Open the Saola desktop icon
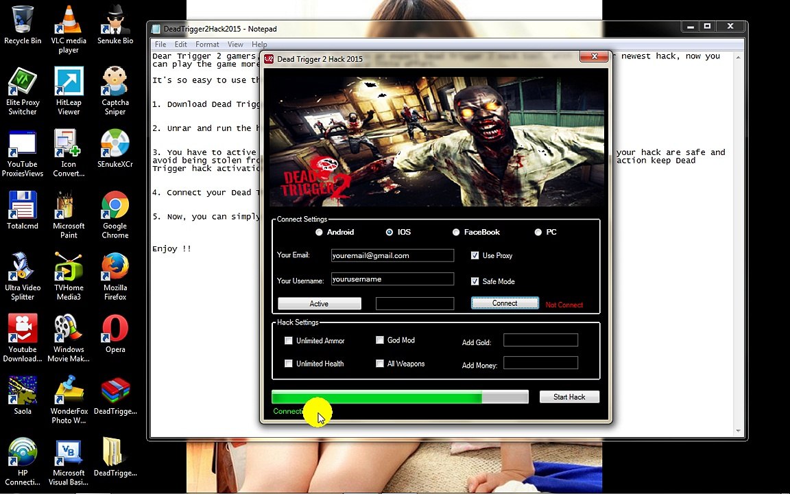 (23, 396)
